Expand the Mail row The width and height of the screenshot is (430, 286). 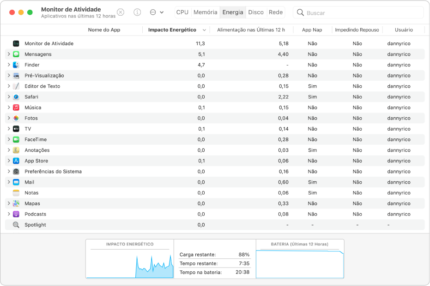tap(9, 183)
